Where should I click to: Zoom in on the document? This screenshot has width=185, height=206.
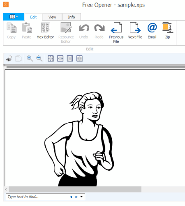point(30,59)
